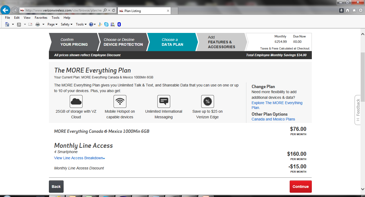Open the gear settings icon
Screen dimensions: 365x197
coord(360,10)
